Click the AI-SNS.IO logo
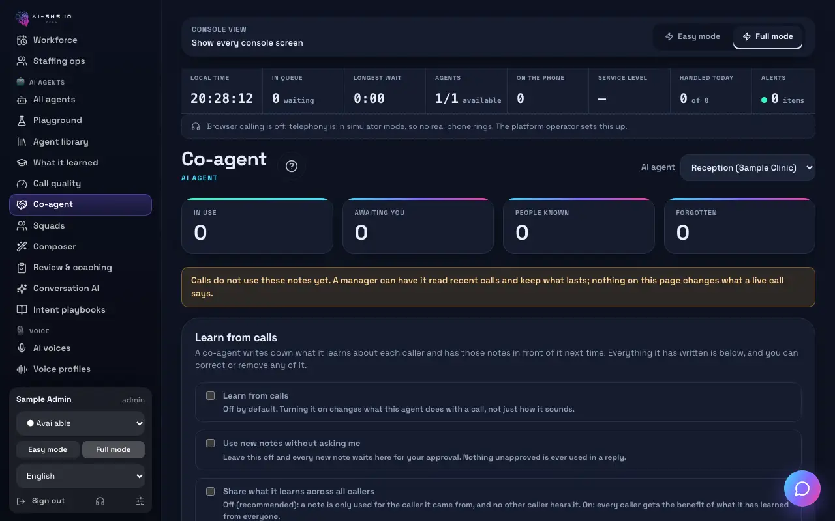 click(44, 18)
